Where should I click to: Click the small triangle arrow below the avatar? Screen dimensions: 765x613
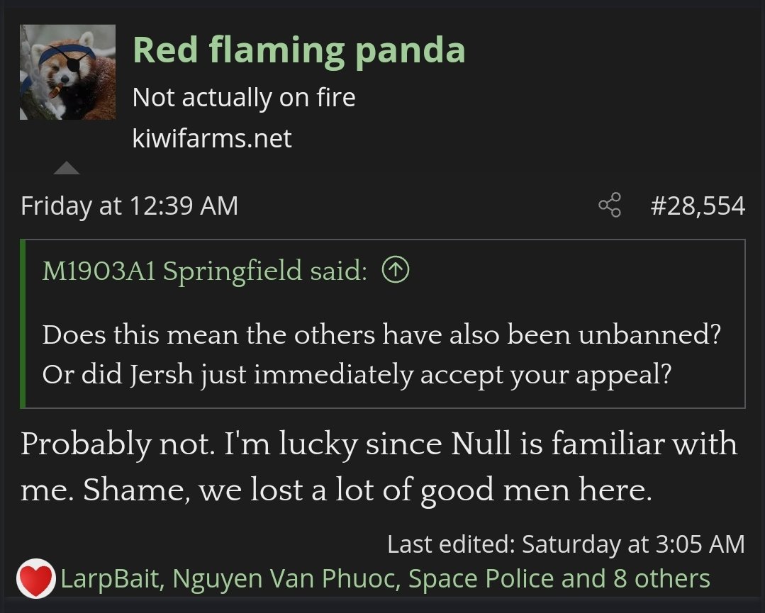[x=67, y=168]
